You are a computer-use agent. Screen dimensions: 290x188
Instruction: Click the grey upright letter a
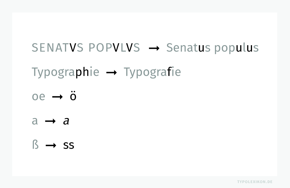[x=35, y=121]
